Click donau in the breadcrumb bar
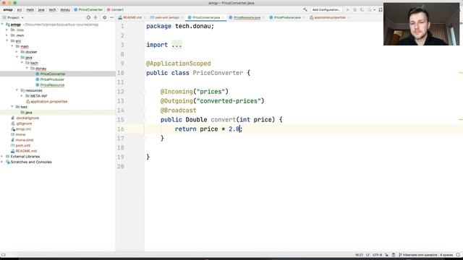Screen dimensions: 463x260 click(x=65, y=9)
